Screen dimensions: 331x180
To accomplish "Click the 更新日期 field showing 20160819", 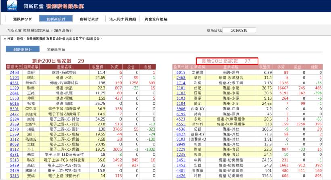I will [239, 30].
